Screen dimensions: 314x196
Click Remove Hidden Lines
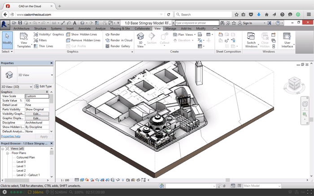(83, 40)
